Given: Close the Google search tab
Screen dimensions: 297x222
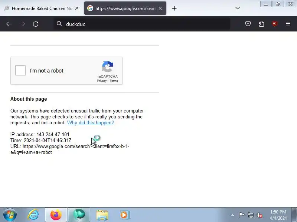Looking at the screenshot, I should tap(160, 8).
